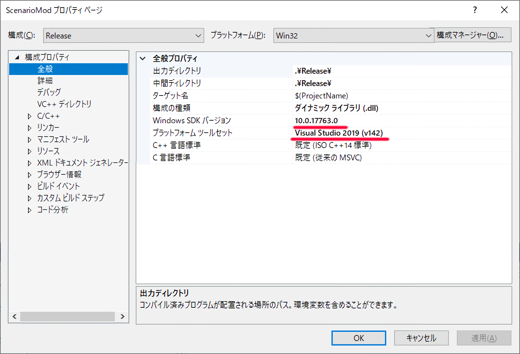Click the help question mark icon
Image resolution: width=520 pixels, height=354 pixels.
[x=475, y=10]
